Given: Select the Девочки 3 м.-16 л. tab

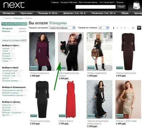Looking at the screenshot, I should click(x=75, y=13).
